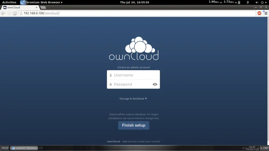Select the ownCloud browser tab
269x151 pixels.
point(20,7)
